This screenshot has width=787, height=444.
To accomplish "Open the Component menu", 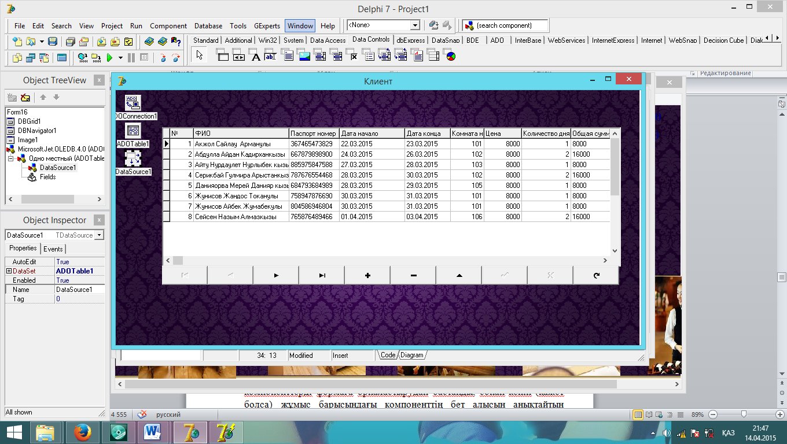I will pyautogui.click(x=168, y=26).
